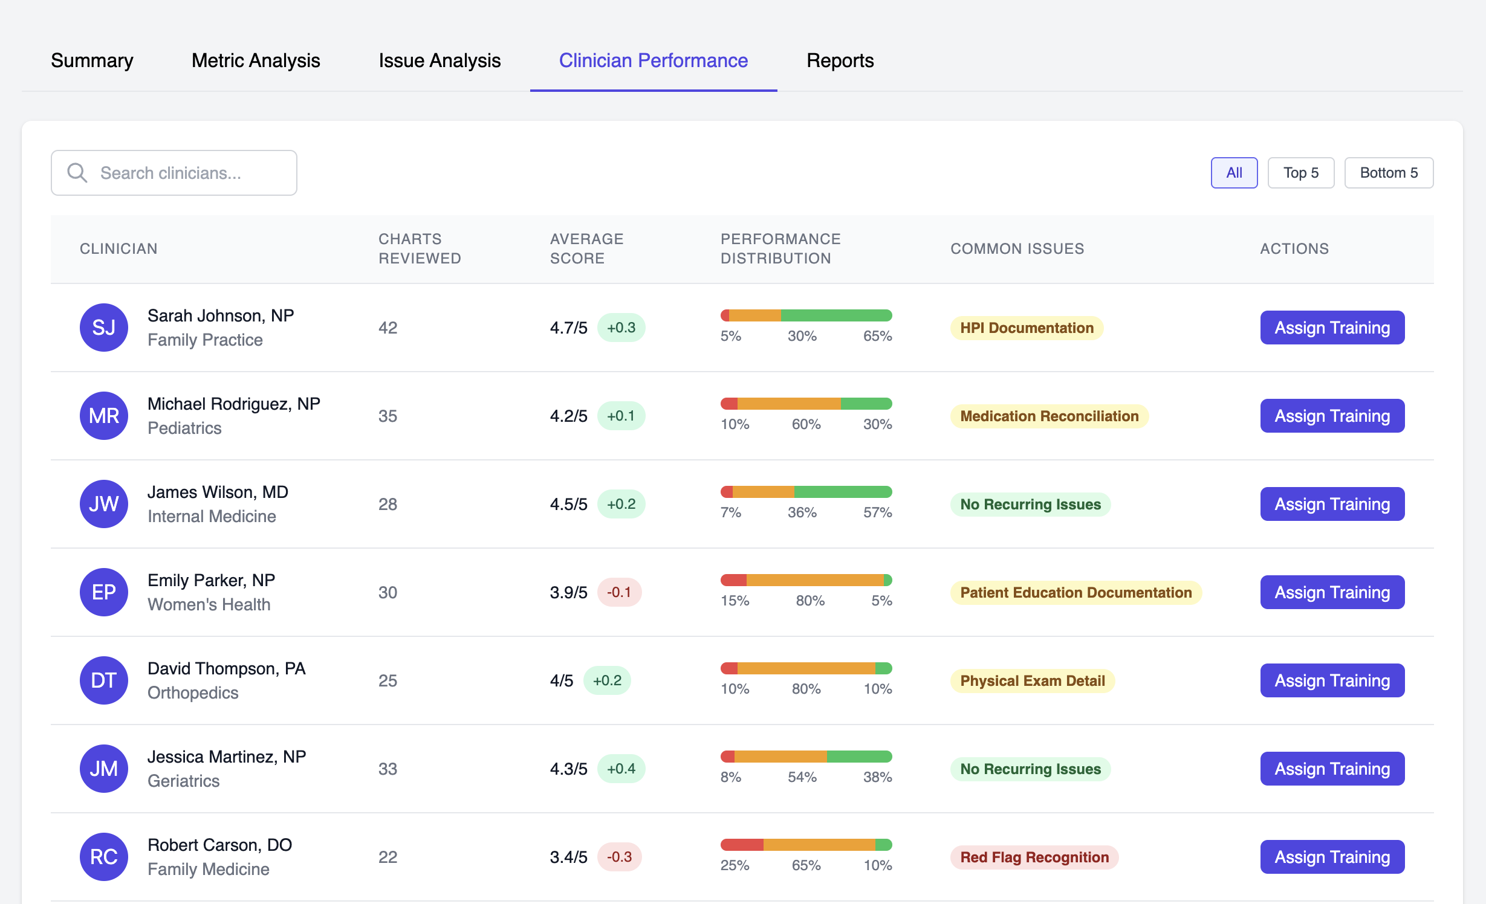Click Sarah Johnson's SJ avatar icon
This screenshot has width=1486, height=904.
coord(103,327)
